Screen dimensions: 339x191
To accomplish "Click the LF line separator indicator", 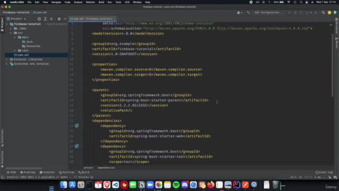I will coord(300,177).
